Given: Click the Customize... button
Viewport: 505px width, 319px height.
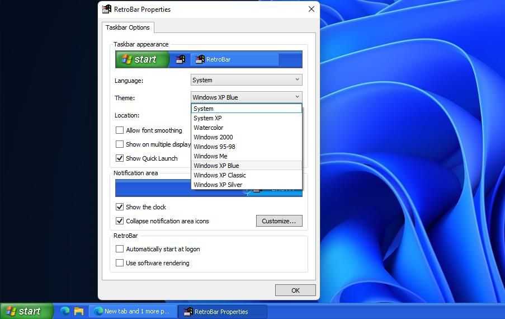Looking at the screenshot, I should pyautogui.click(x=279, y=221).
